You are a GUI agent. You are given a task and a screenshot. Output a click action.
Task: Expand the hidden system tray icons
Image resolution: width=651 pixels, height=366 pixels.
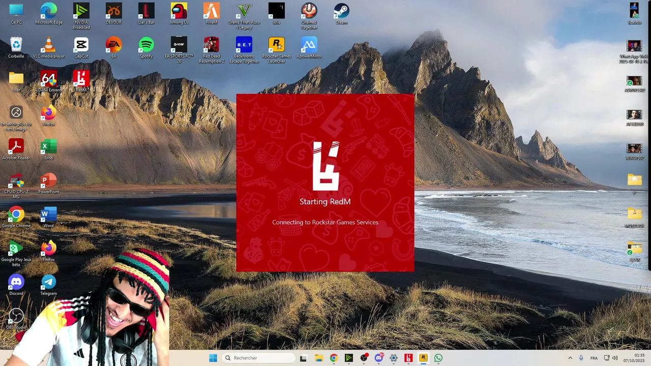coord(570,358)
